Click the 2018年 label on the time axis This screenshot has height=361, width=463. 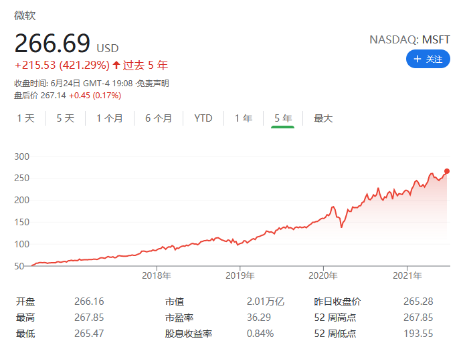click(x=157, y=275)
